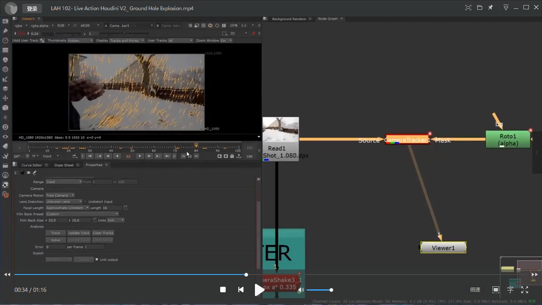Click the viewer refresh icon

(x=210, y=26)
